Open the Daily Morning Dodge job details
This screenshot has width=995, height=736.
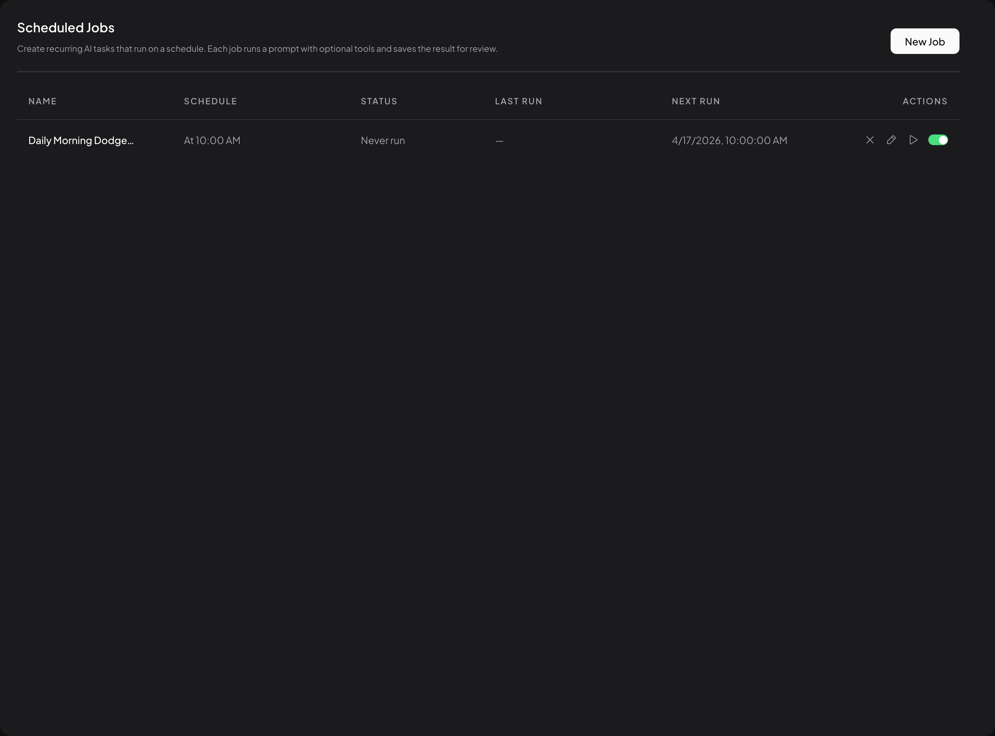pos(81,140)
